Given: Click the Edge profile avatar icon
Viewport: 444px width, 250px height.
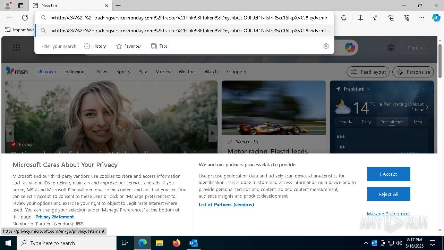Looking at the screenshot, I should pyautogui.click(x=7, y=6).
